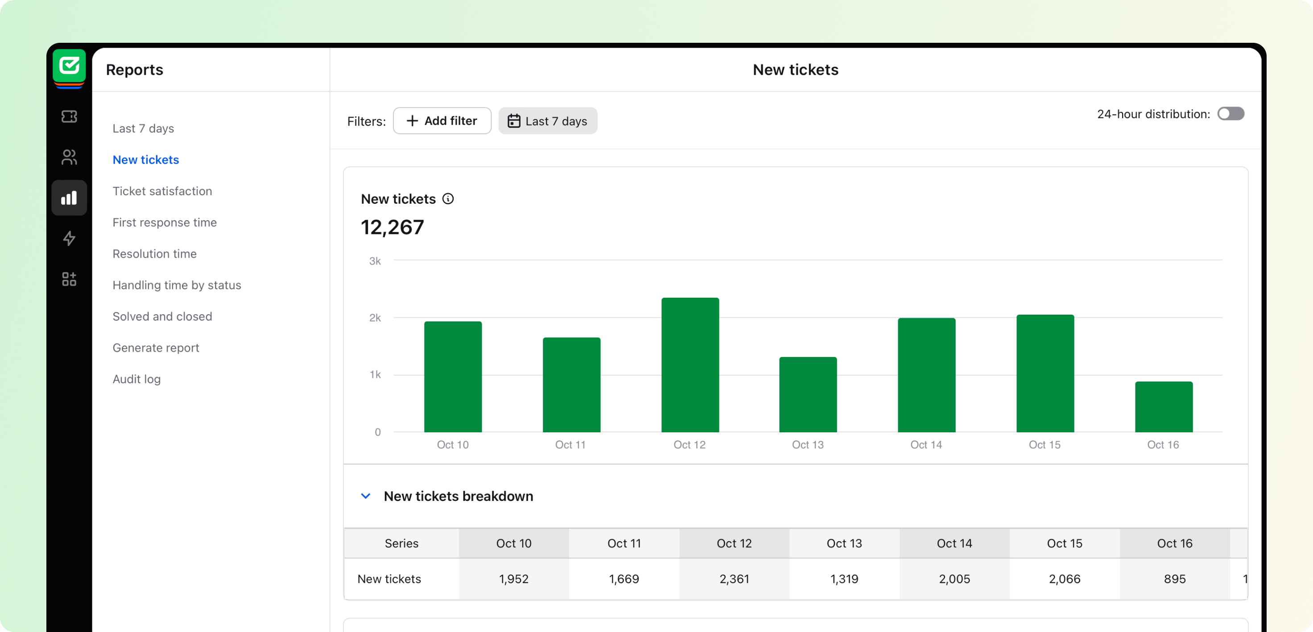1313x632 pixels.
Task: Click the Oct 12 green bar
Action: pos(690,365)
